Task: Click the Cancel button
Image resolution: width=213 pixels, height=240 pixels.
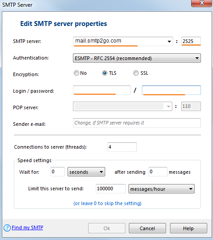Action: click(147, 228)
